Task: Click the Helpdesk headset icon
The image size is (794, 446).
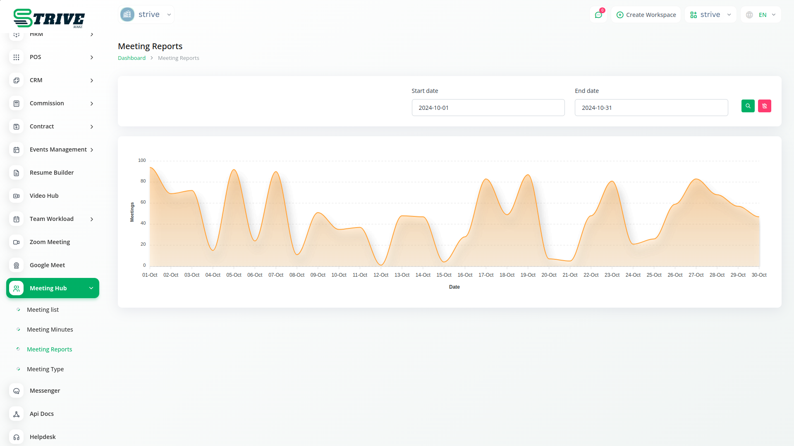Action: pos(17,437)
